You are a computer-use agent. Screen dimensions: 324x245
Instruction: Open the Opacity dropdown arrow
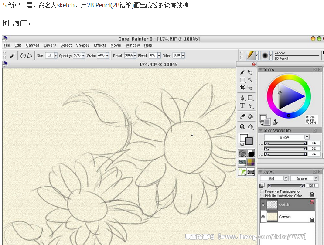click(83, 55)
